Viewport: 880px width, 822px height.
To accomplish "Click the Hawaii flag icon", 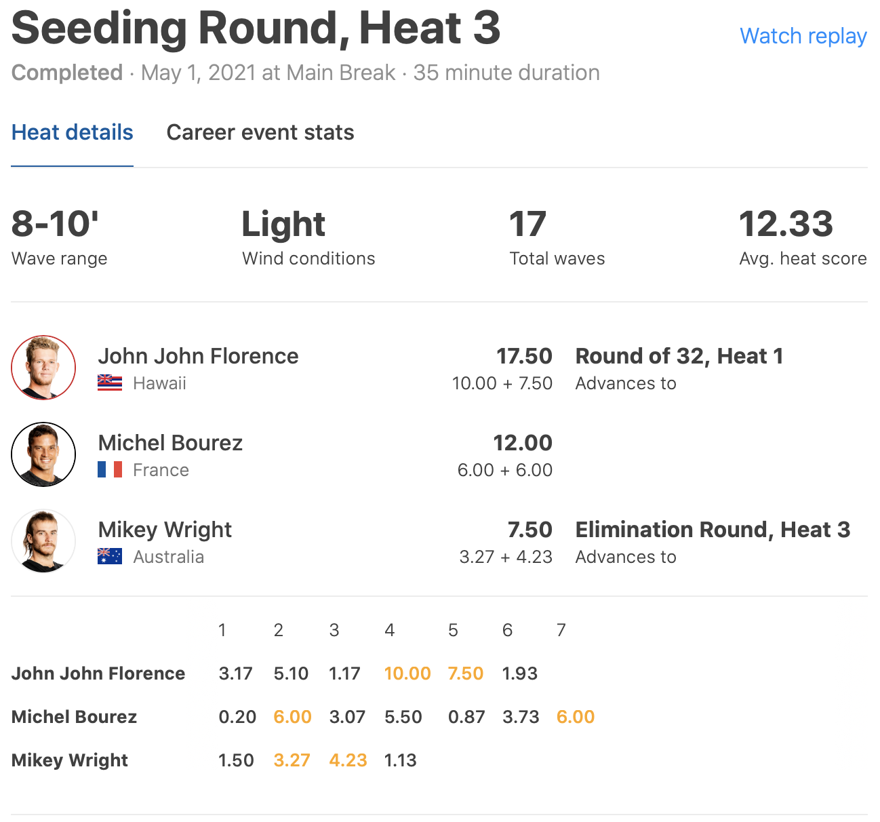I will click(x=110, y=383).
